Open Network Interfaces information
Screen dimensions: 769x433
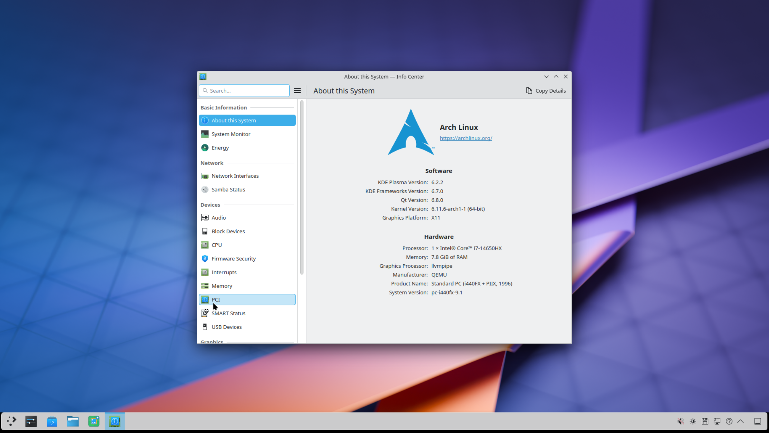point(247,176)
